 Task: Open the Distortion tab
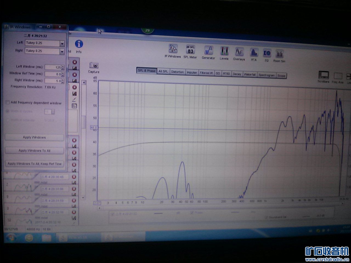click(177, 72)
